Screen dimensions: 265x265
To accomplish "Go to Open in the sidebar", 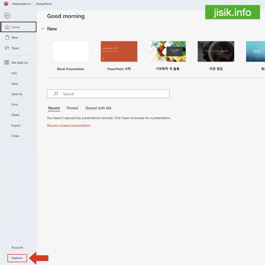I will [x=18, y=48].
